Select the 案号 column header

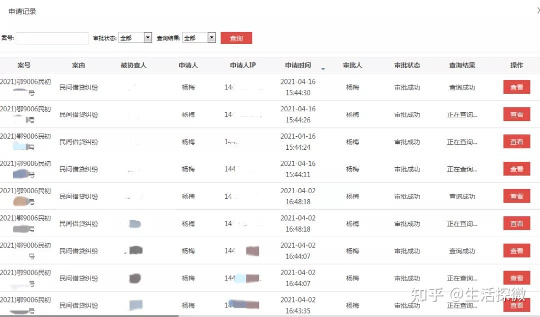tap(24, 65)
